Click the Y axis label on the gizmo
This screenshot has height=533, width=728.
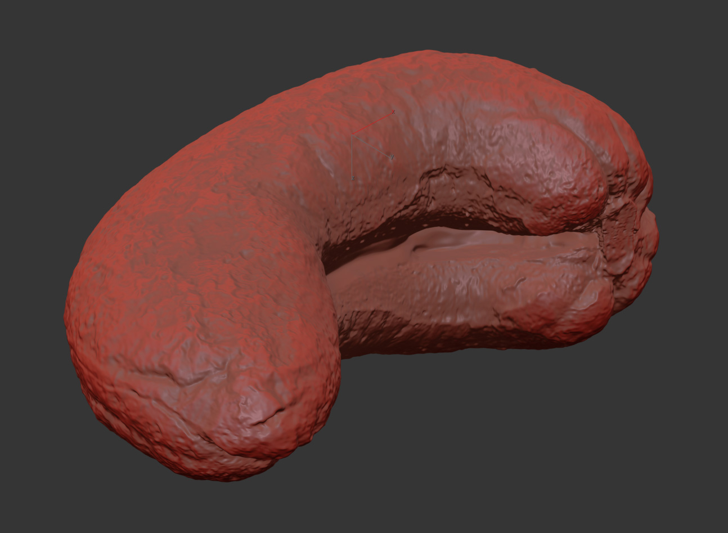coord(392,158)
